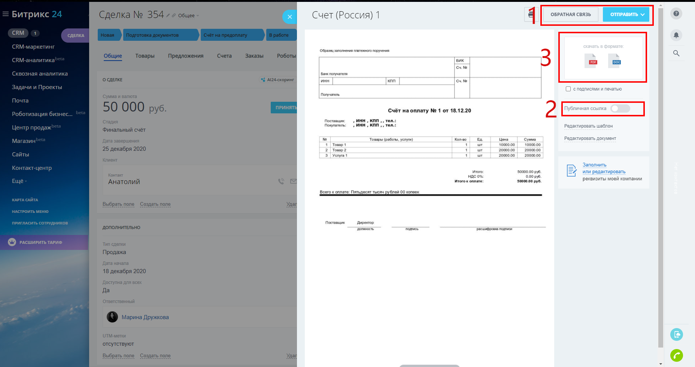Click the green phone call button
695x367 pixels.
(677, 355)
